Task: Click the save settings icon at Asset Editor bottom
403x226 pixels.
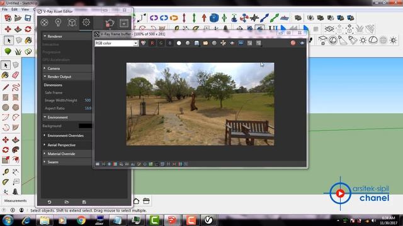Action: point(84,202)
